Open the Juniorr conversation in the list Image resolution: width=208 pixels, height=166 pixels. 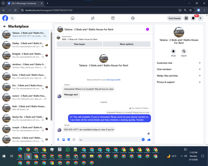coord(25,98)
